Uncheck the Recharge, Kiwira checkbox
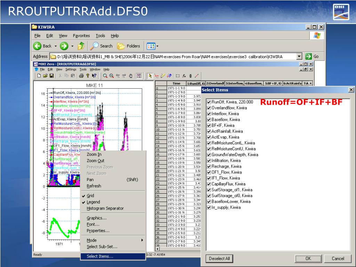 point(209,167)
